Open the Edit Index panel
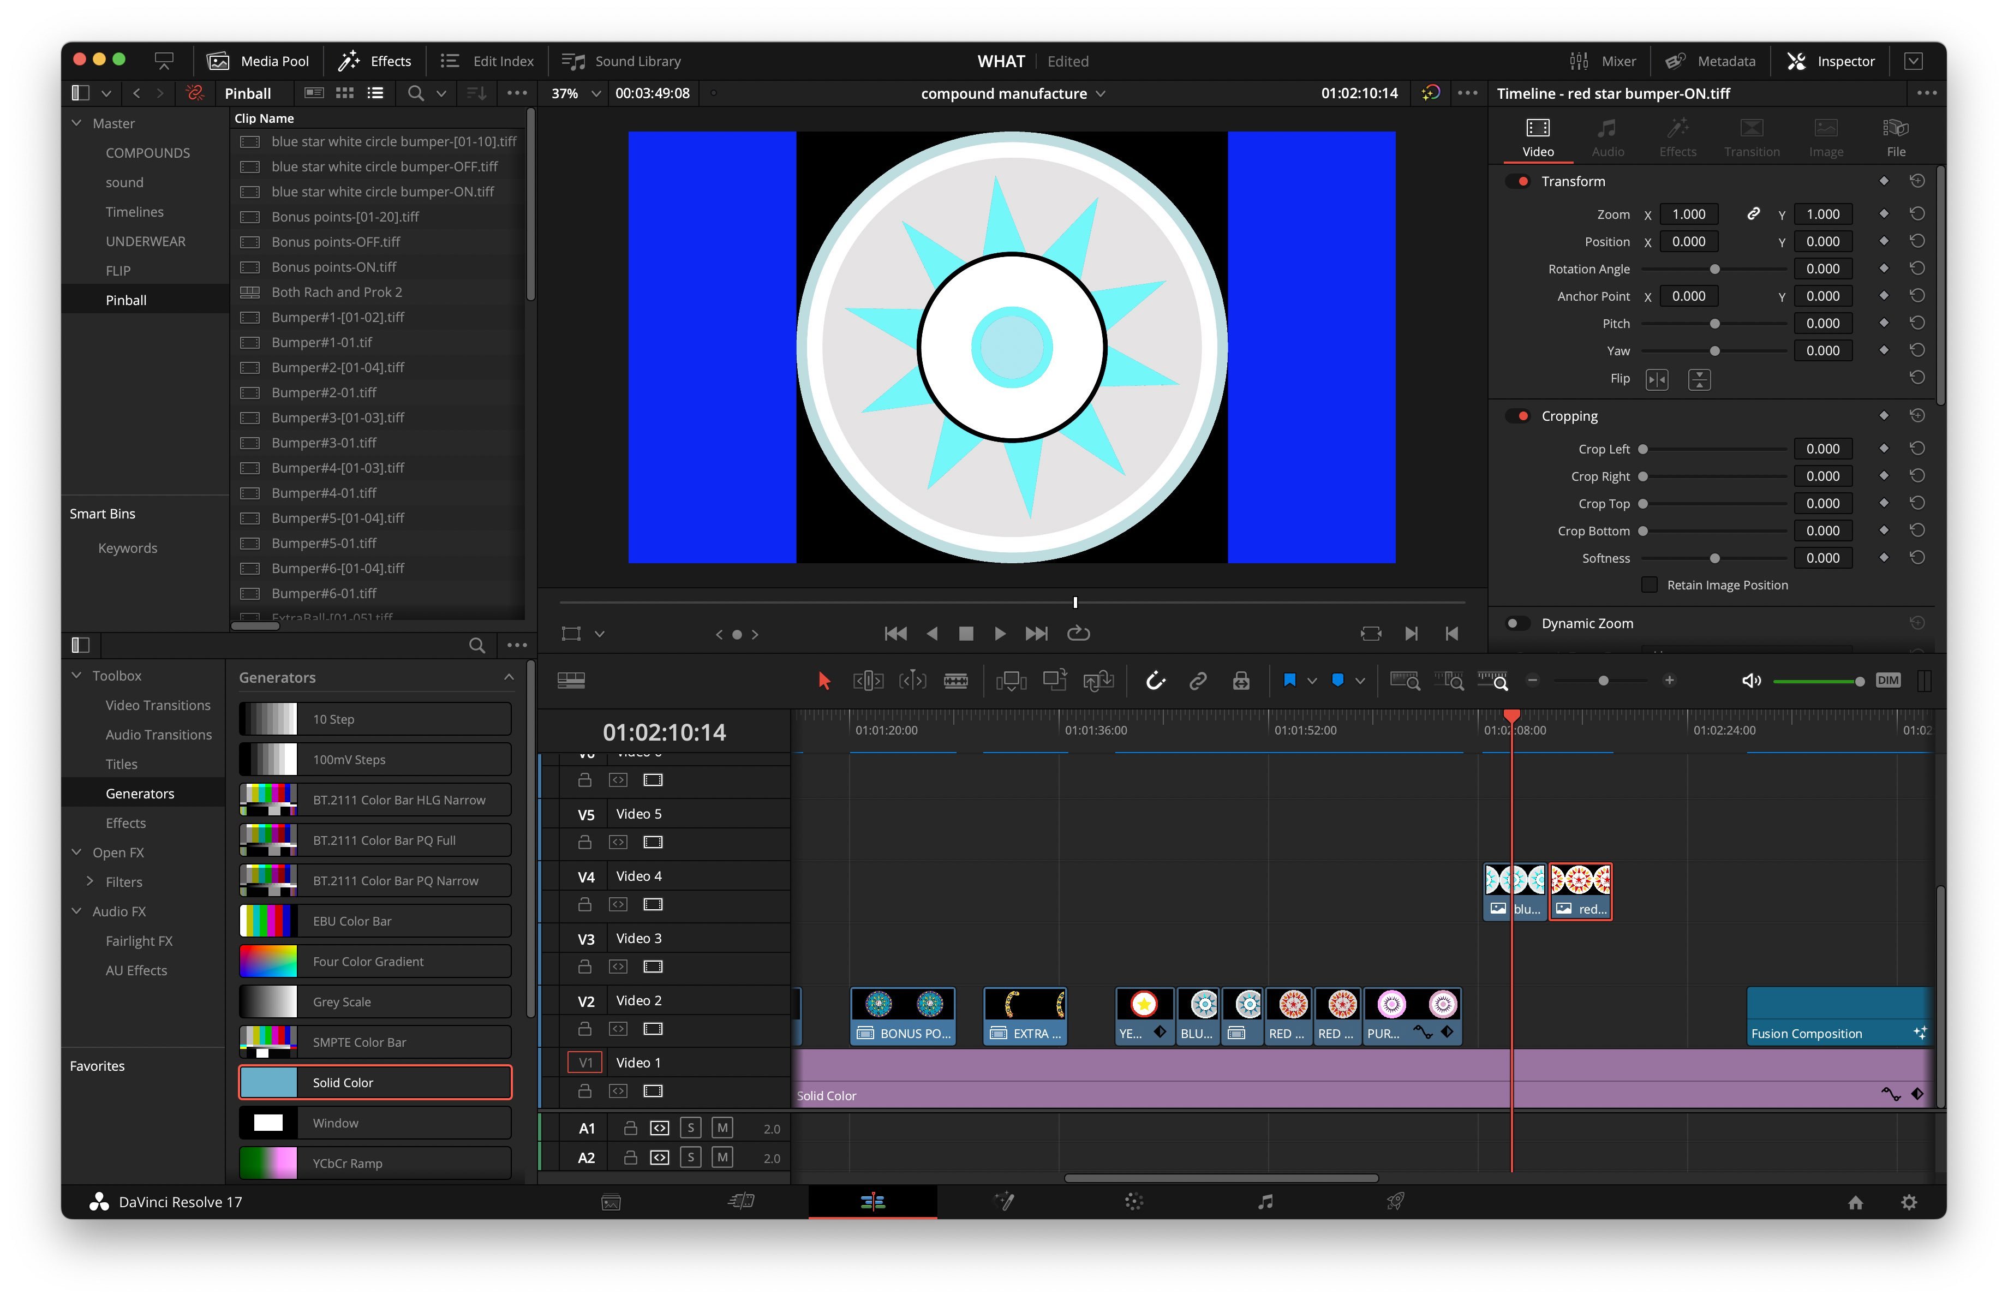This screenshot has height=1300, width=2008. [487, 61]
